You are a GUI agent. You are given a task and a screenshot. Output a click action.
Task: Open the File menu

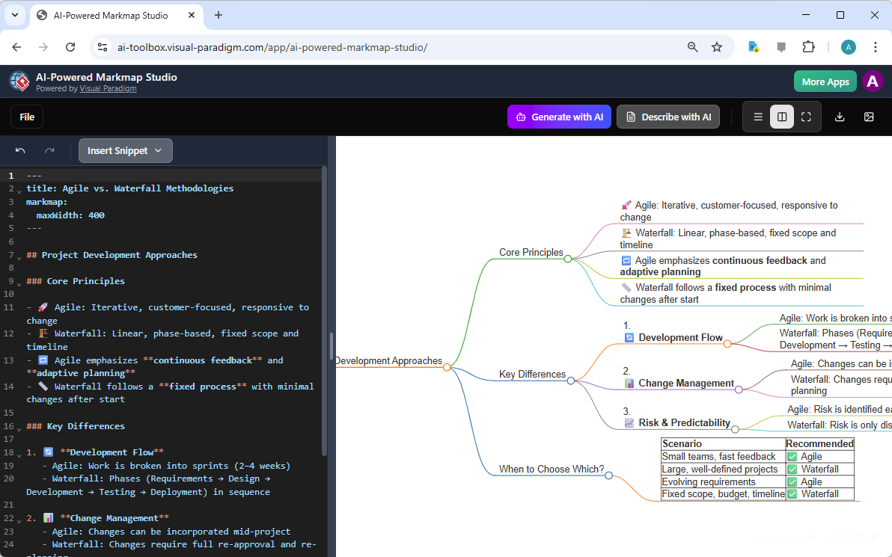[27, 117]
